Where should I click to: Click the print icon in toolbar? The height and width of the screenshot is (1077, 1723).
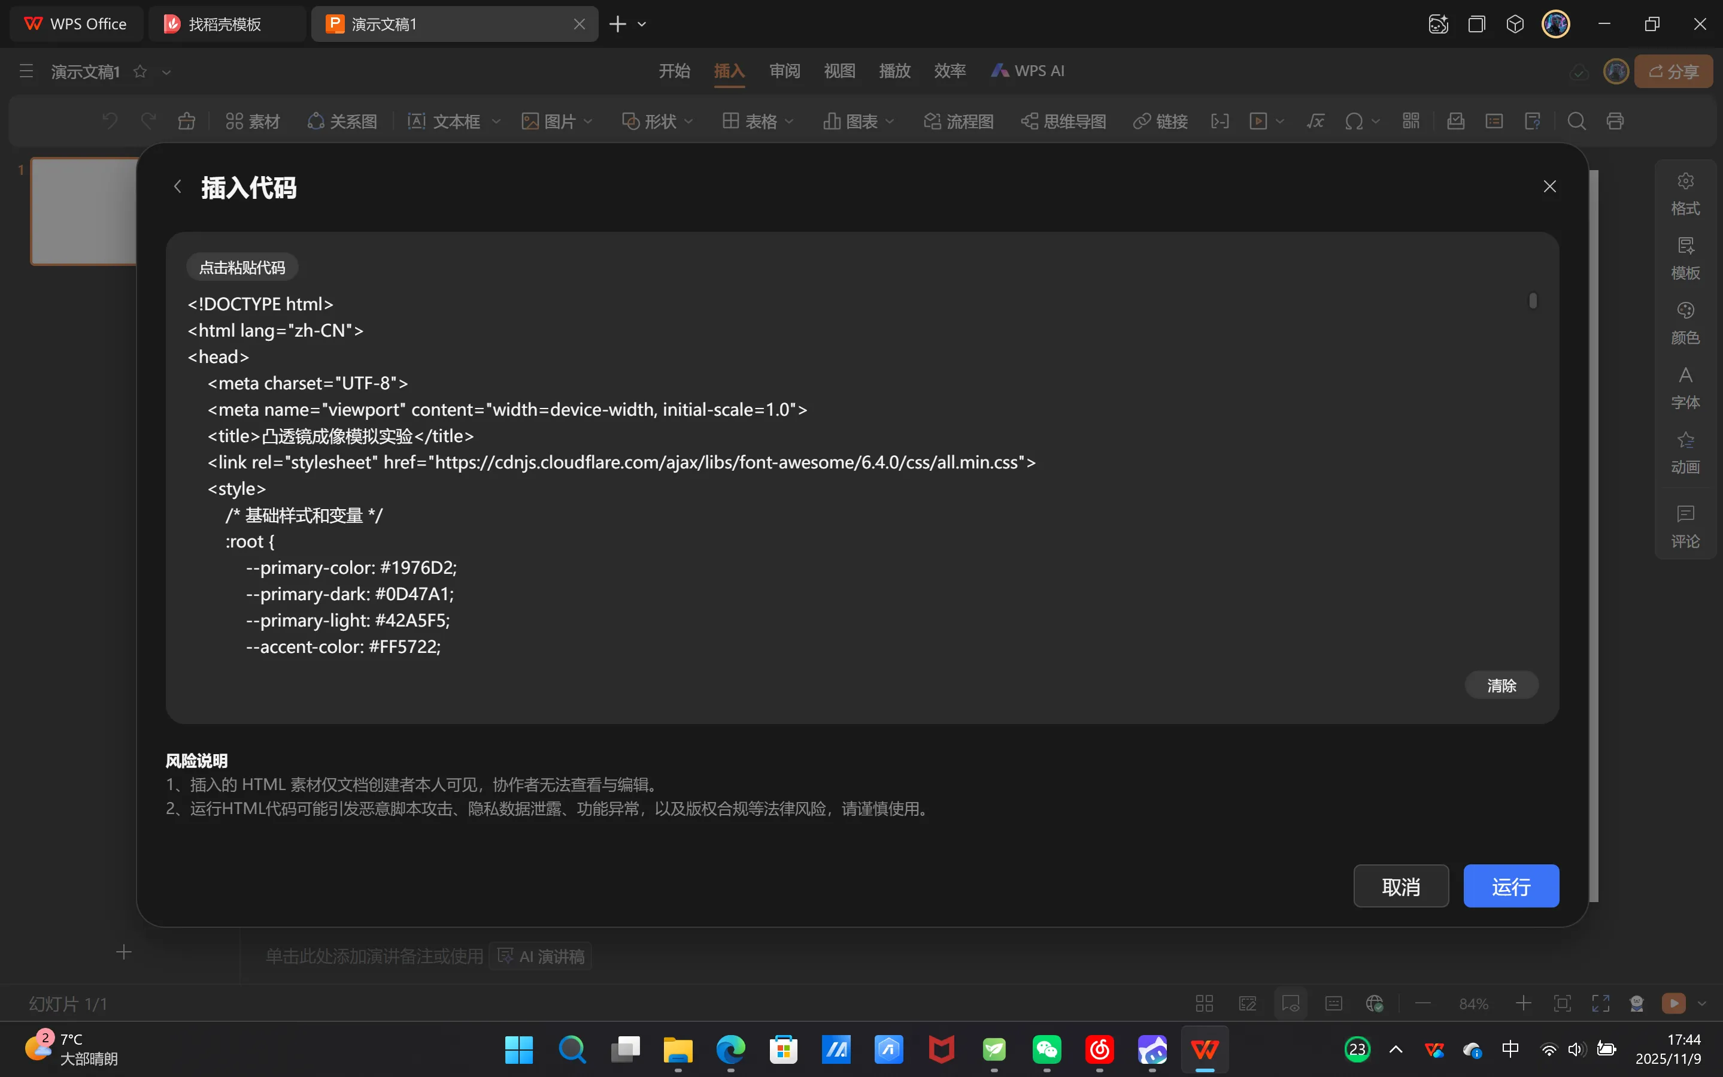(x=1614, y=121)
